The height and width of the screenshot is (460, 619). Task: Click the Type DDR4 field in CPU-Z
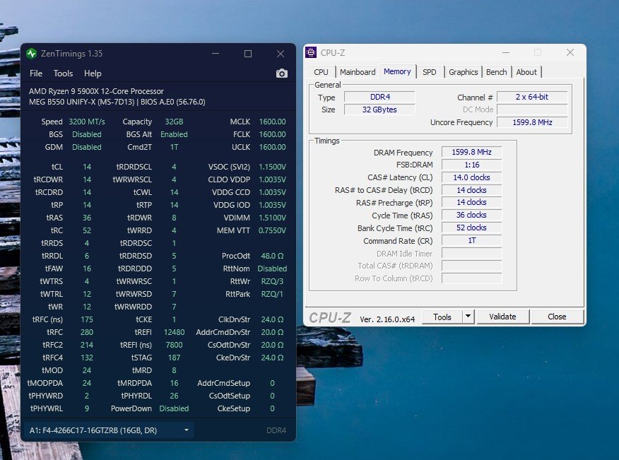(x=379, y=97)
